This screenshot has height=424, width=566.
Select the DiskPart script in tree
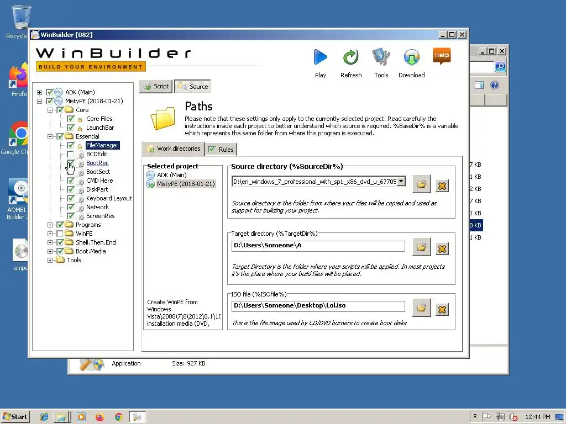tap(97, 189)
